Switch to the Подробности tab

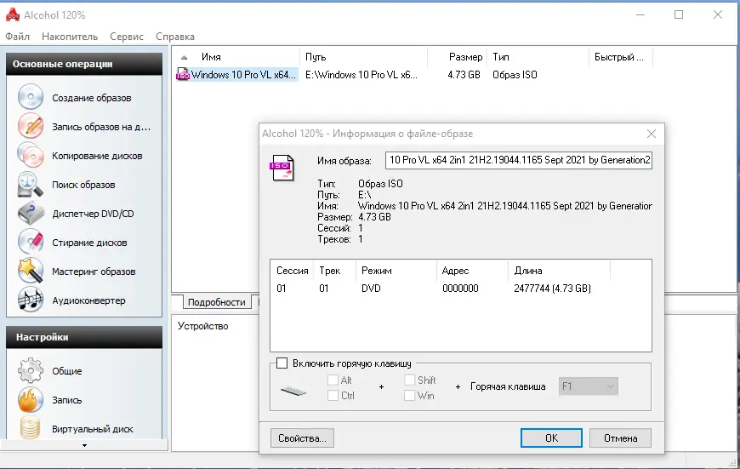[216, 302]
